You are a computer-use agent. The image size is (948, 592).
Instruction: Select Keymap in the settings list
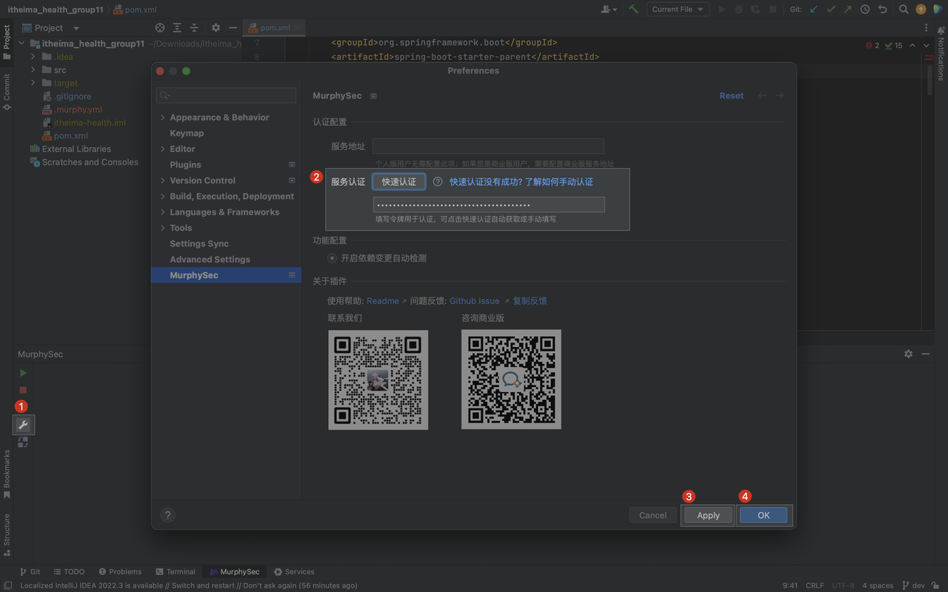[187, 133]
